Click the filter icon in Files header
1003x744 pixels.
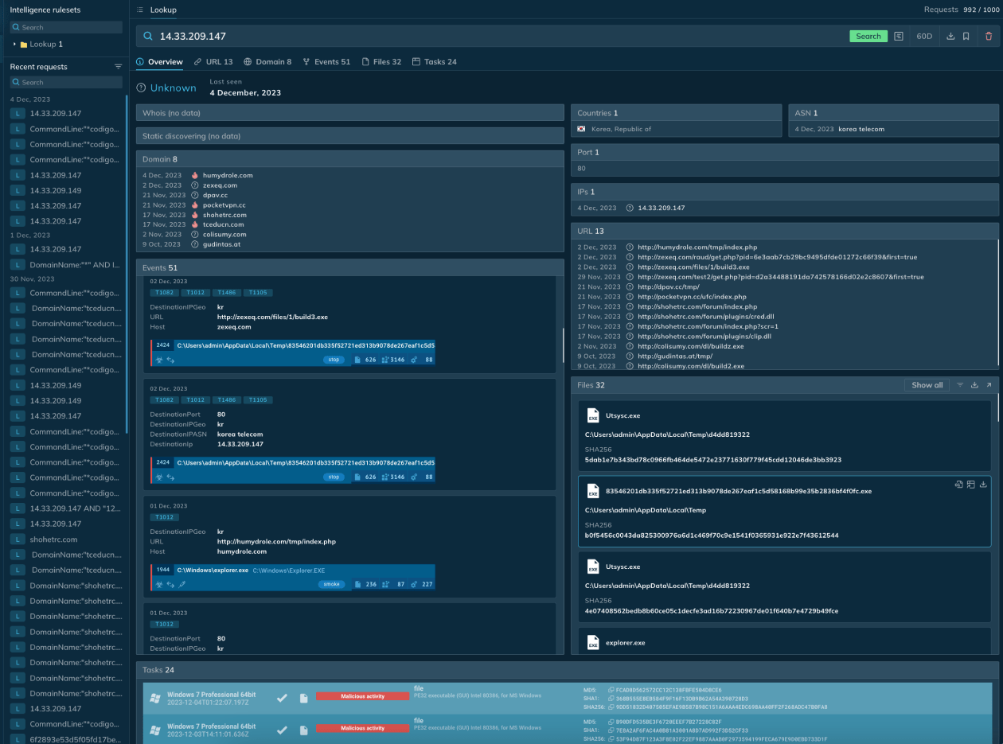point(960,385)
